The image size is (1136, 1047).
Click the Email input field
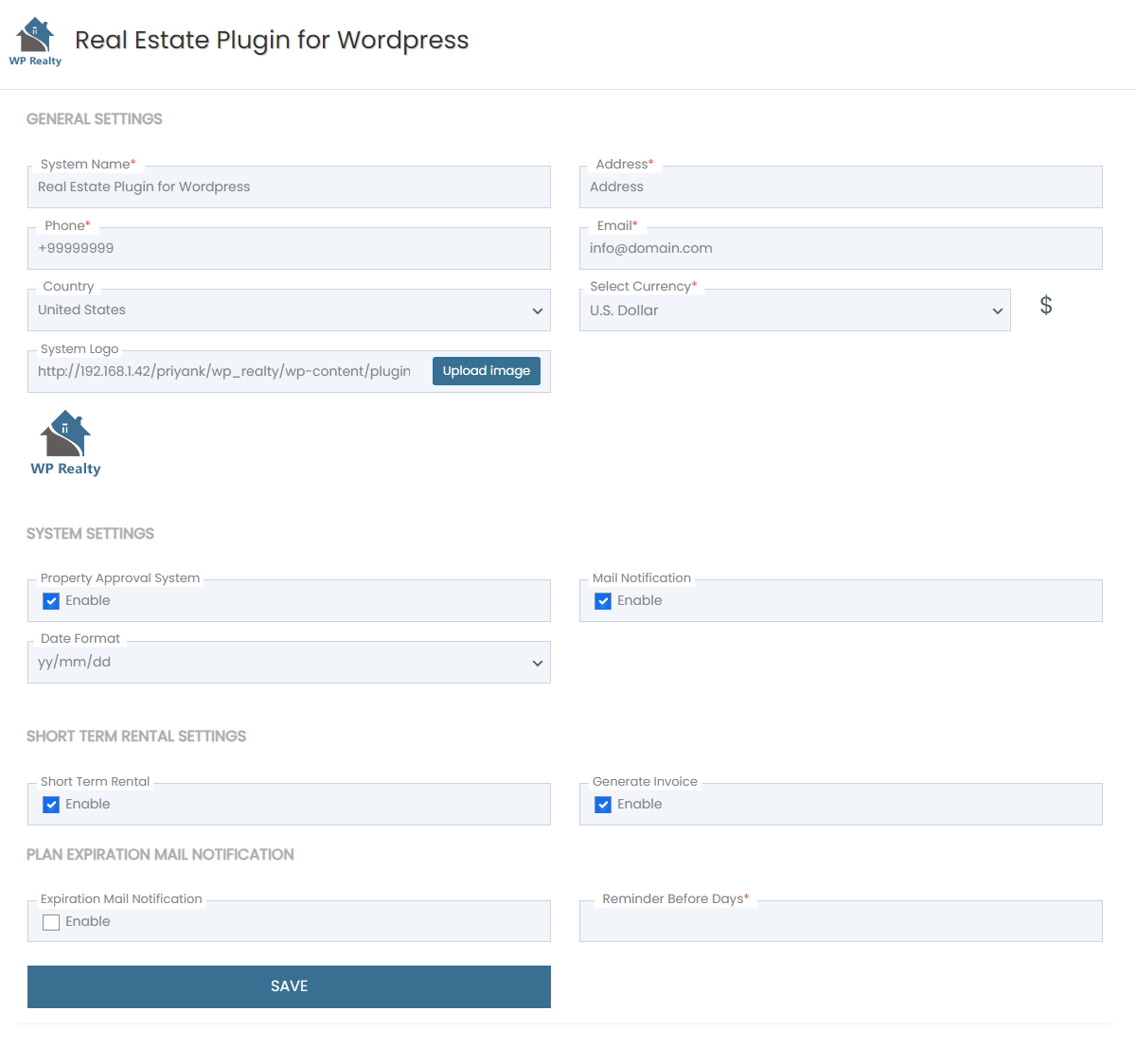coord(841,249)
